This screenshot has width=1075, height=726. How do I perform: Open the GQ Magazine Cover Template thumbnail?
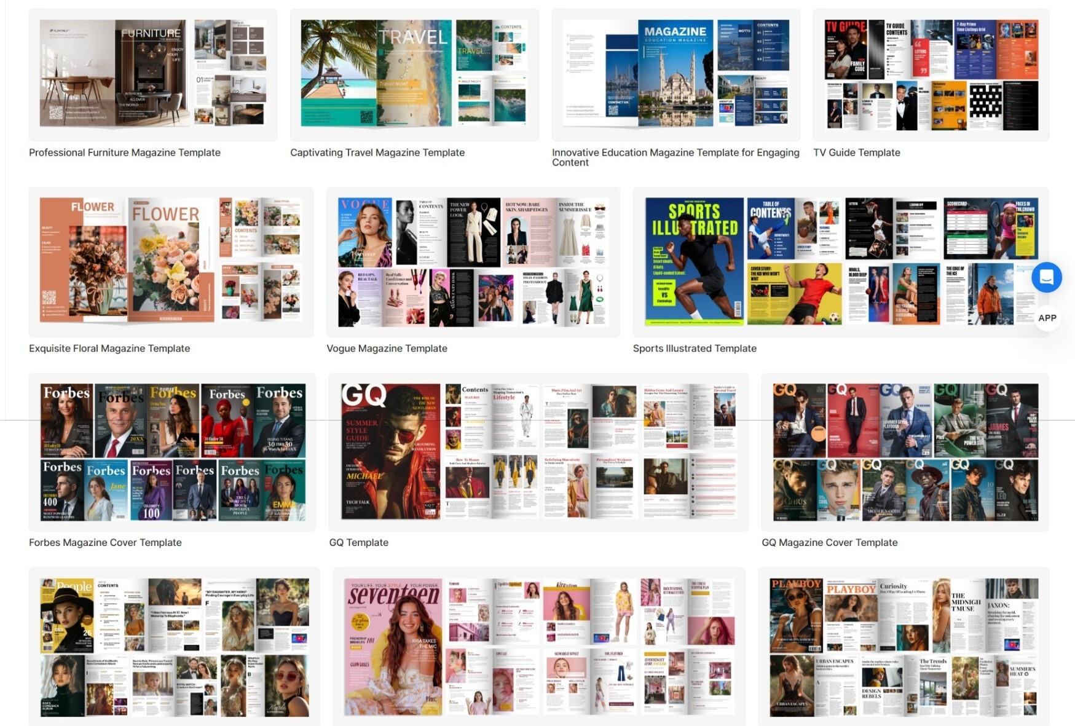(905, 452)
